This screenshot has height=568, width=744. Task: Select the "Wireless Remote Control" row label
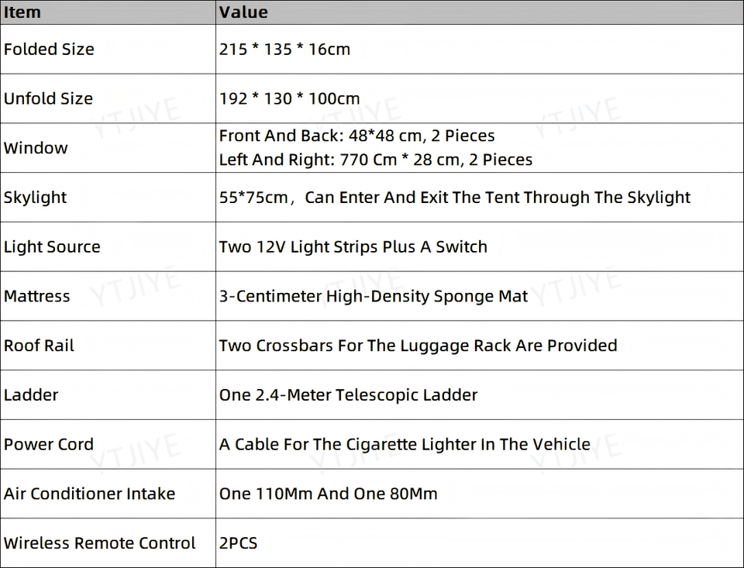(x=99, y=543)
